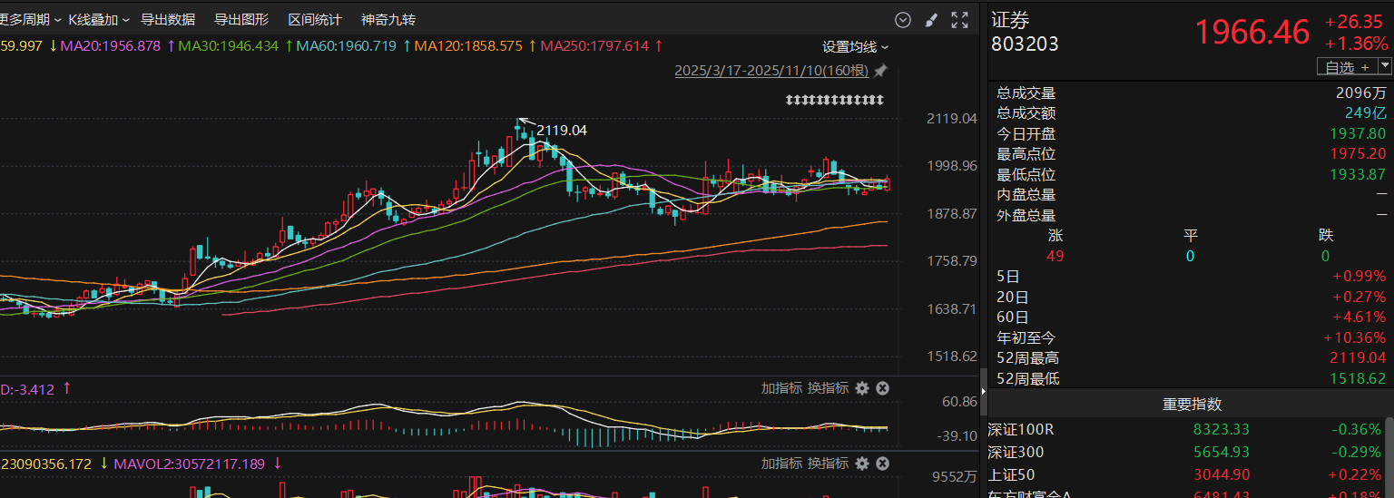
Task: Click 加指标 in the MACD panel
Action: click(780, 388)
